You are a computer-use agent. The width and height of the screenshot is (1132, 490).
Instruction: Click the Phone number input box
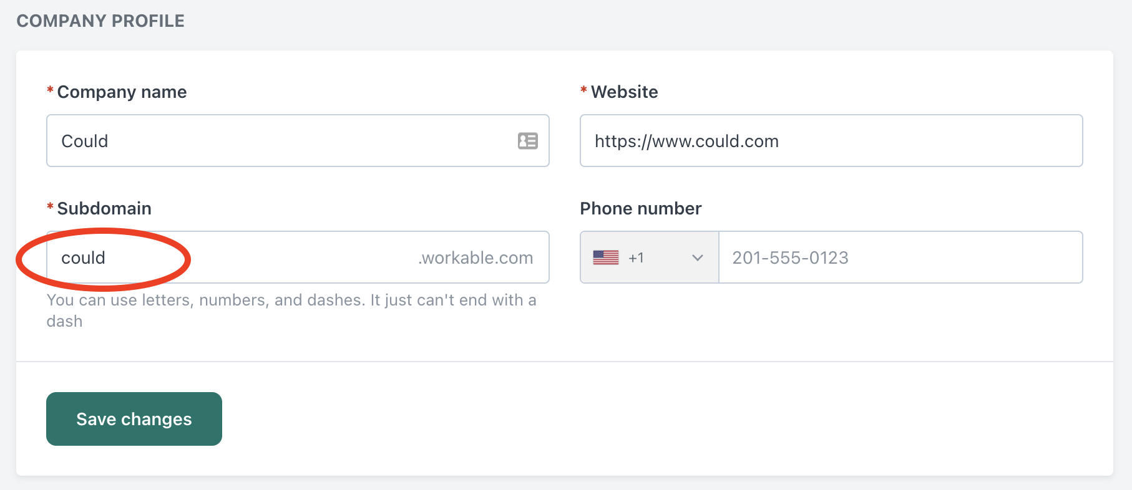coord(900,257)
